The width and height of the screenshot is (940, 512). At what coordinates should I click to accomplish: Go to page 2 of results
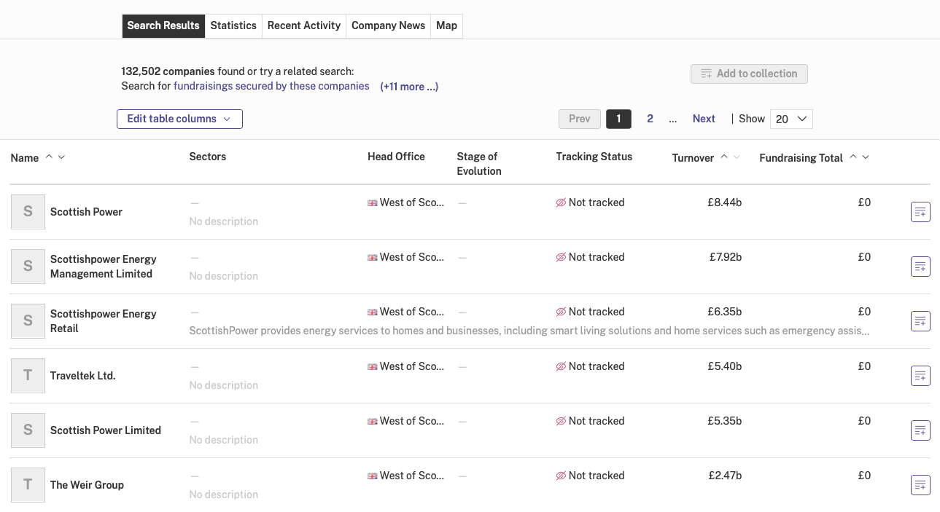coord(650,119)
